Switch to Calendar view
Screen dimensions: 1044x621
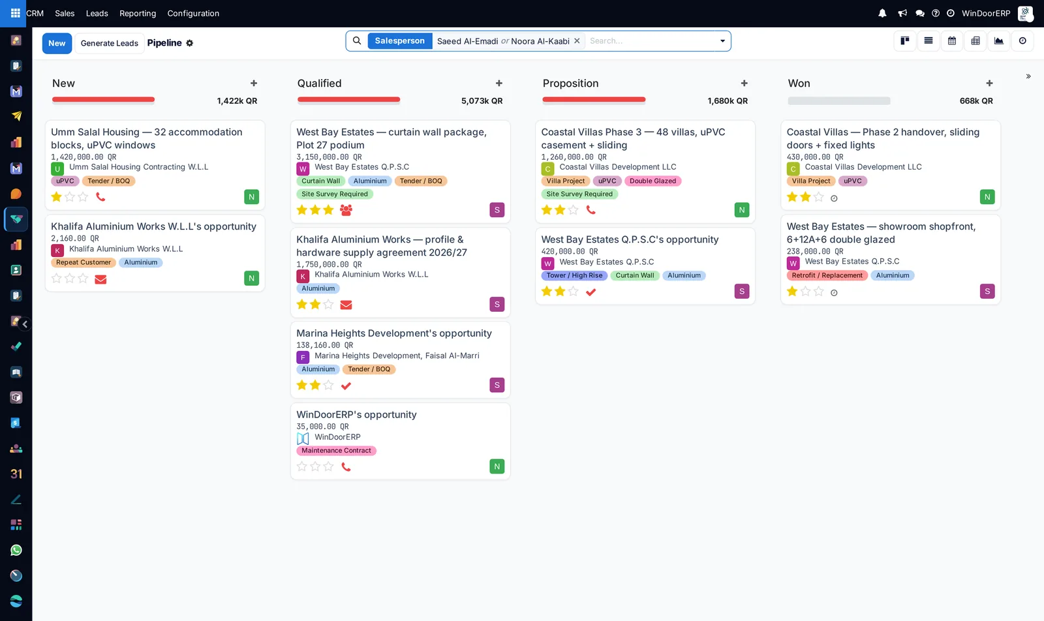[952, 40]
